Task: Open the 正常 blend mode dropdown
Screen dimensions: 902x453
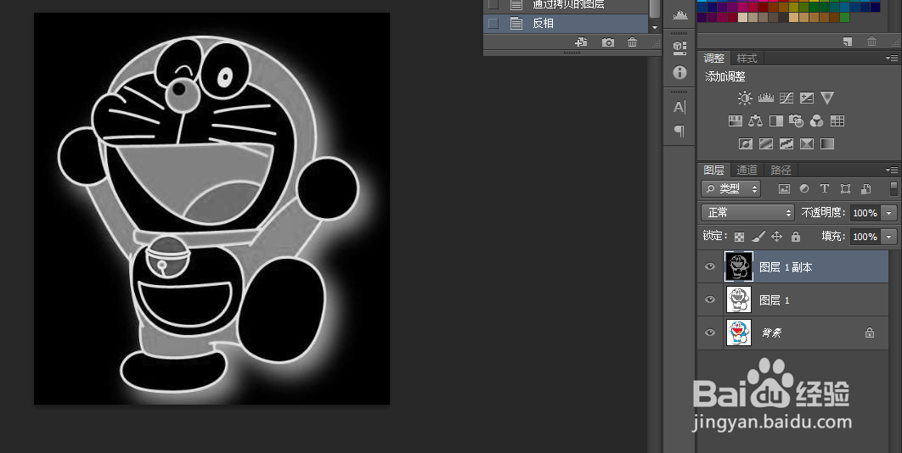Action: click(x=747, y=213)
